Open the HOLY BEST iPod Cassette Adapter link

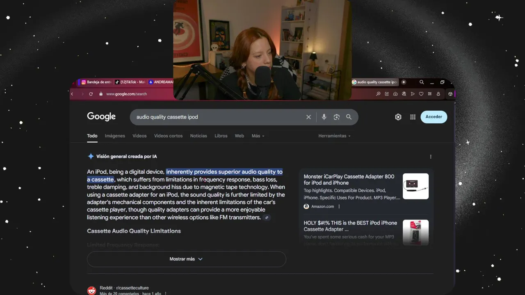(x=350, y=226)
